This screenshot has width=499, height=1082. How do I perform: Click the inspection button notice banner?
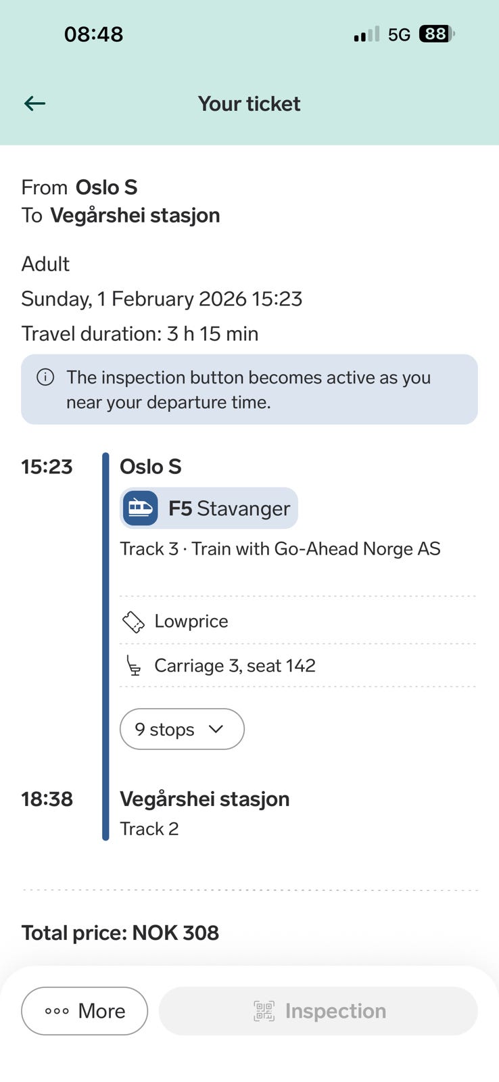point(249,390)
